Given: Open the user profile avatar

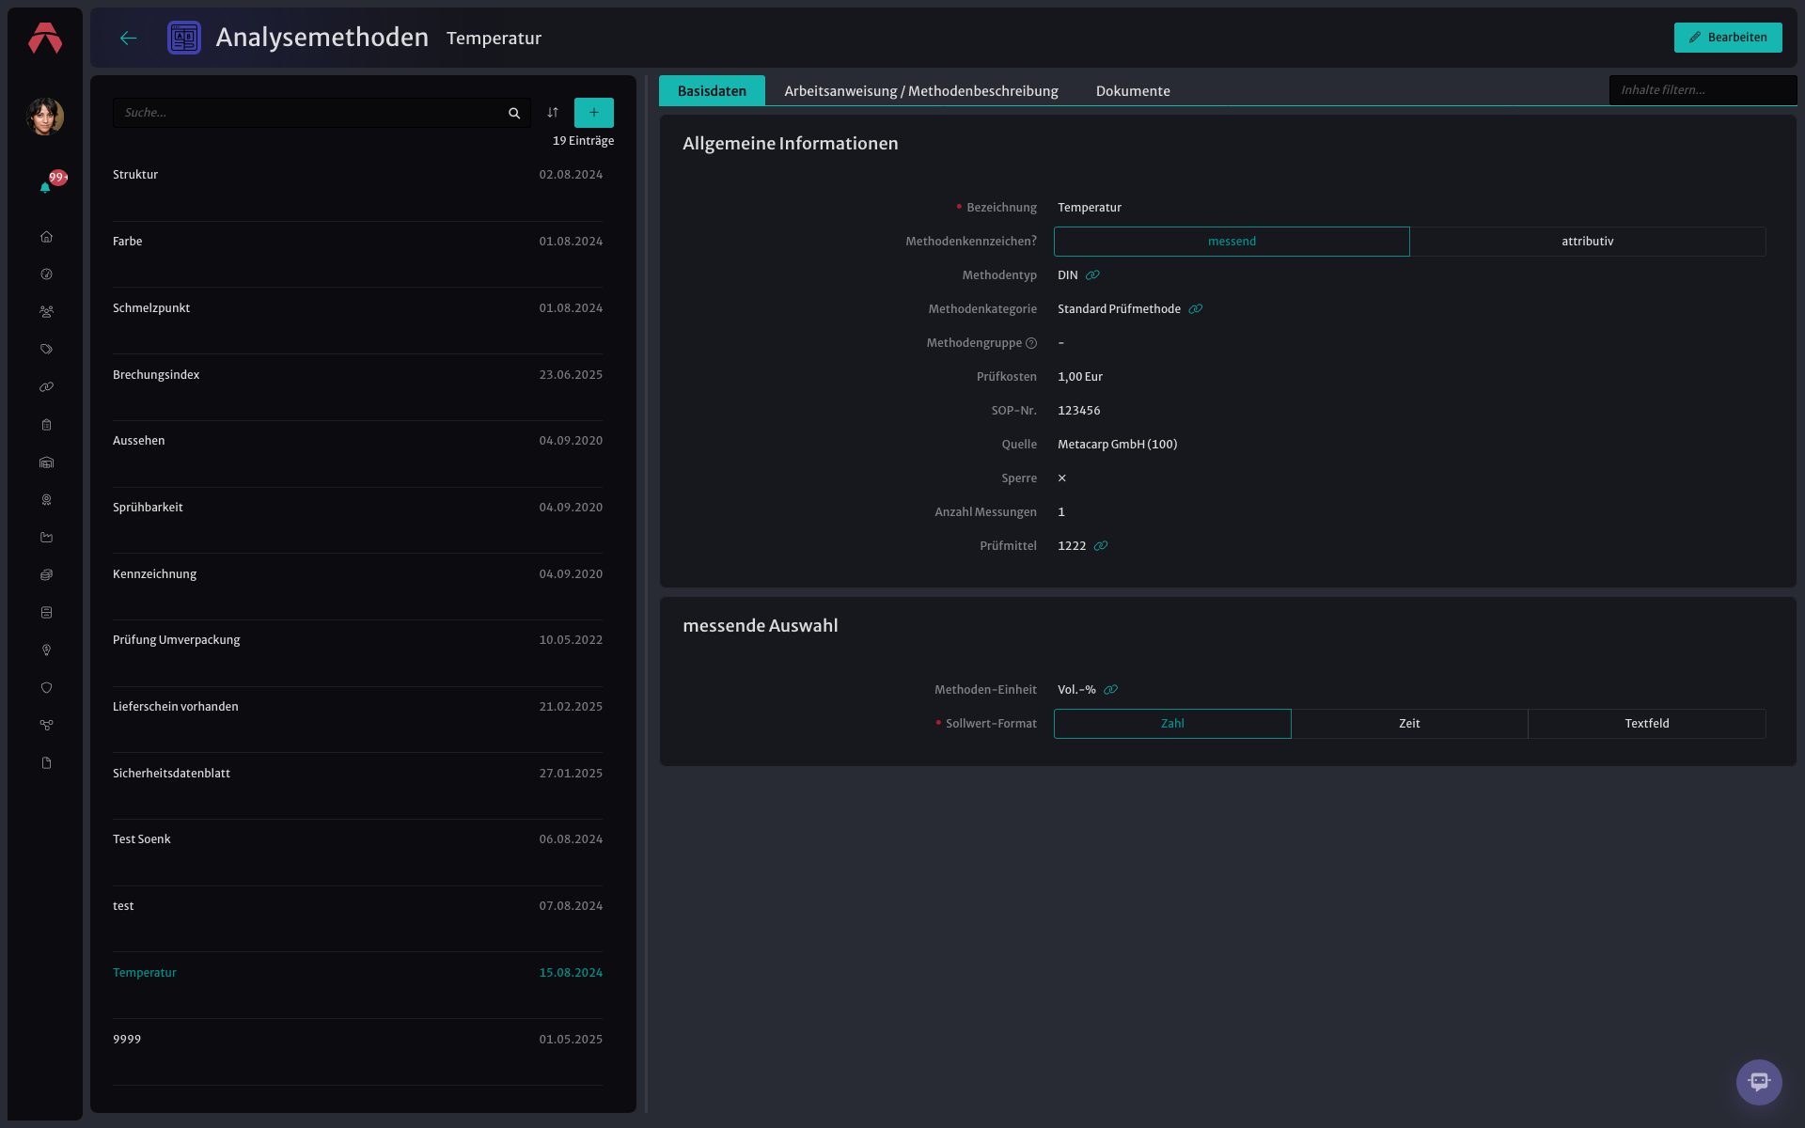Looking at the screenshot, I should pyautogui.click(x=45, y=117).
